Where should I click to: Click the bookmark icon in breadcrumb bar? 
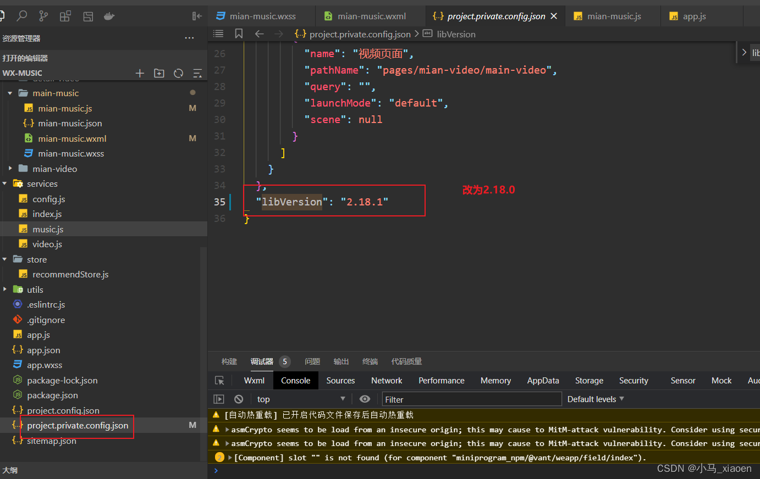coord(239,34)
